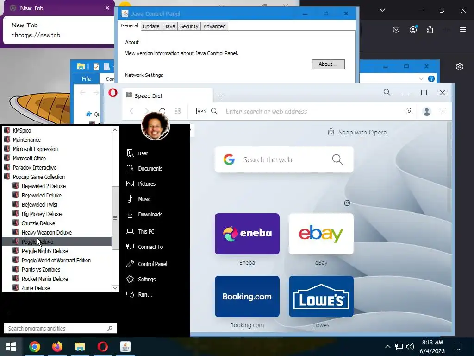Screen dimensions: 474x356
Task: Click the programs list scroll down arrow
Action: pos(115,288)
